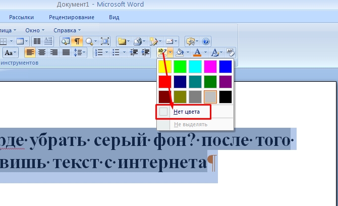
Task: Toggle Justify text alignment
Action: (66, 52)
